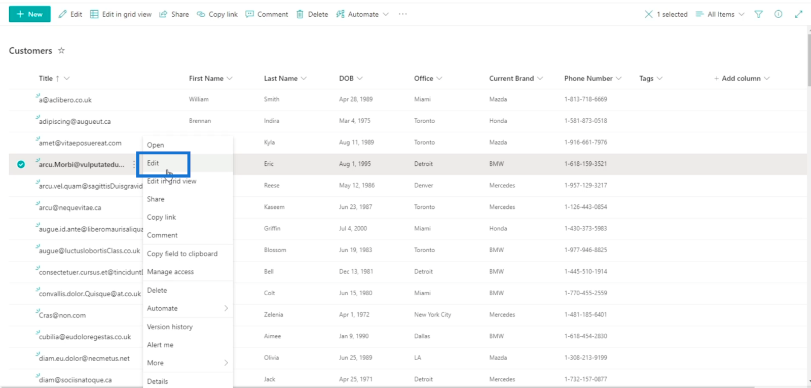Open the a@aclibero.co.uk item

click(x=65, y=100)
